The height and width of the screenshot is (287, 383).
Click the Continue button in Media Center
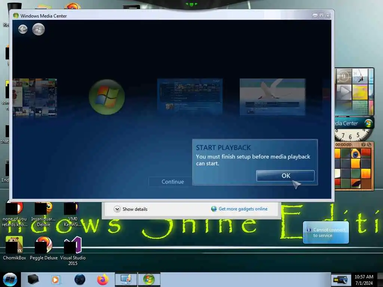pyautogui.click(x=172, y=182)
